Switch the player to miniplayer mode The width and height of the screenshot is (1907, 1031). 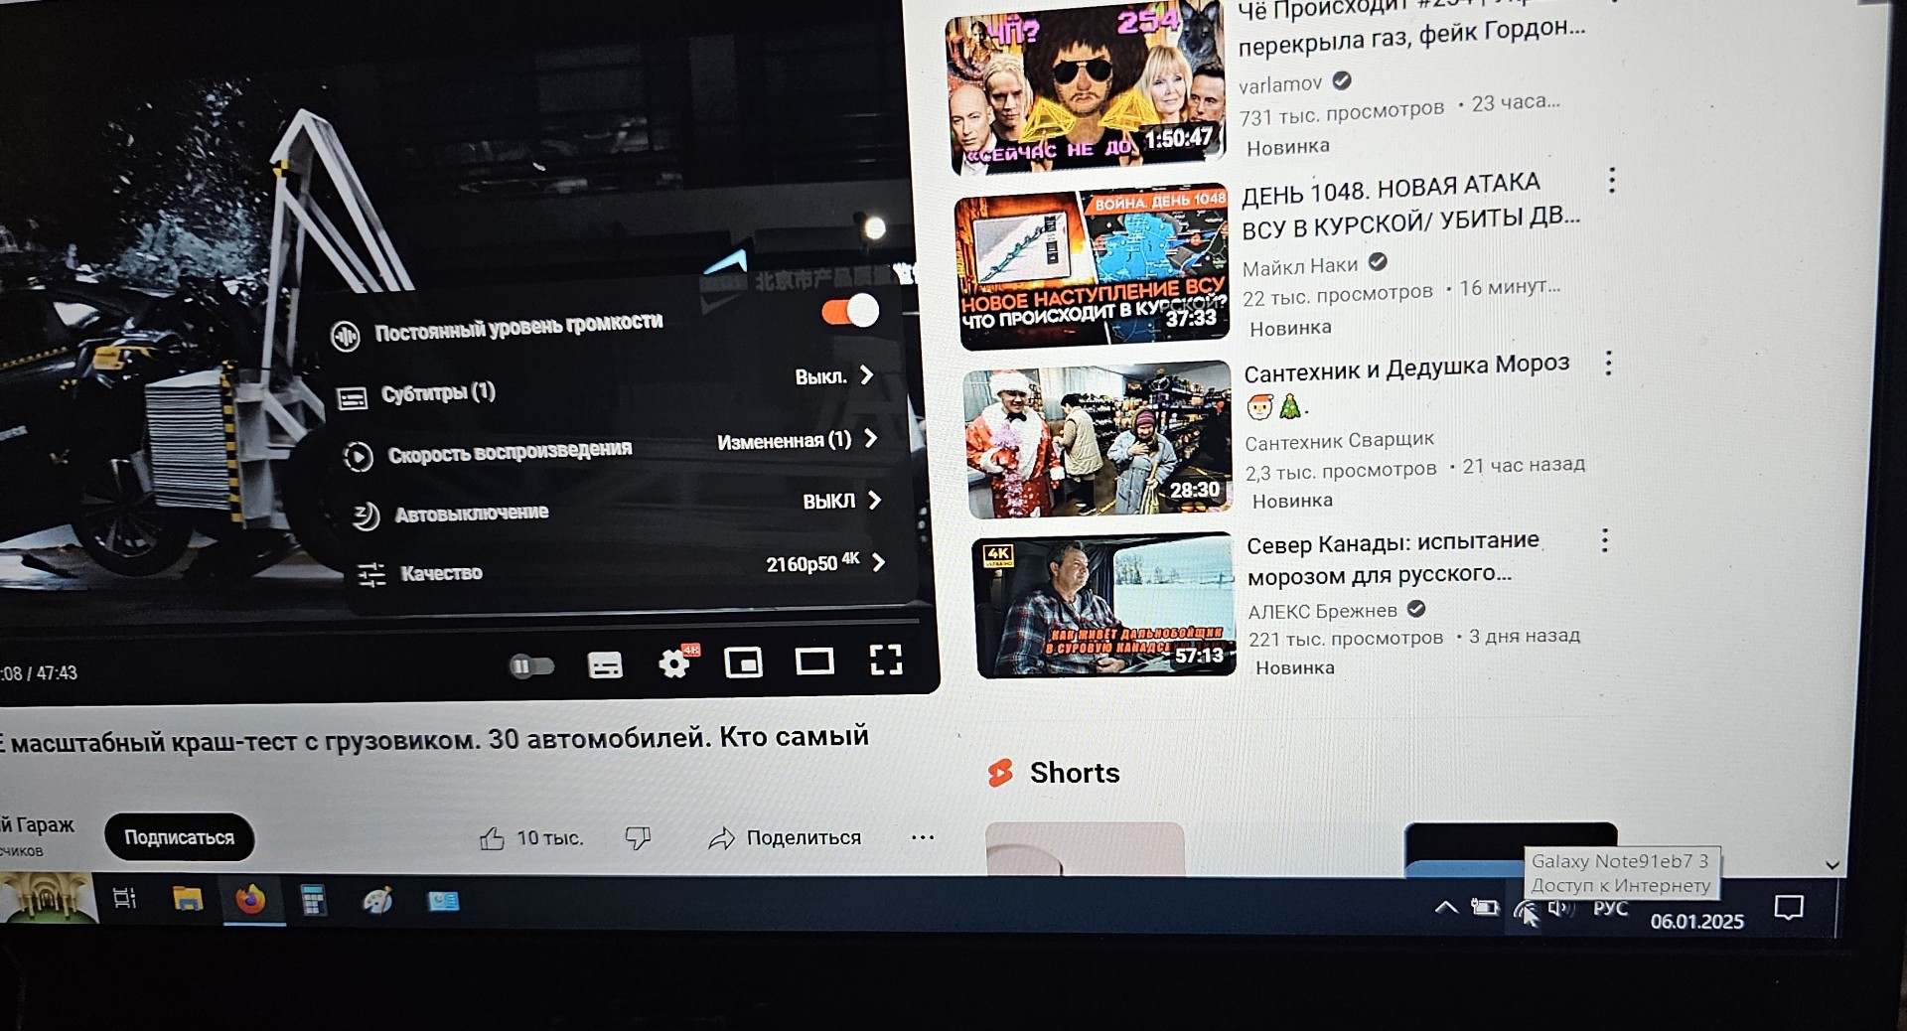point(743,662)
